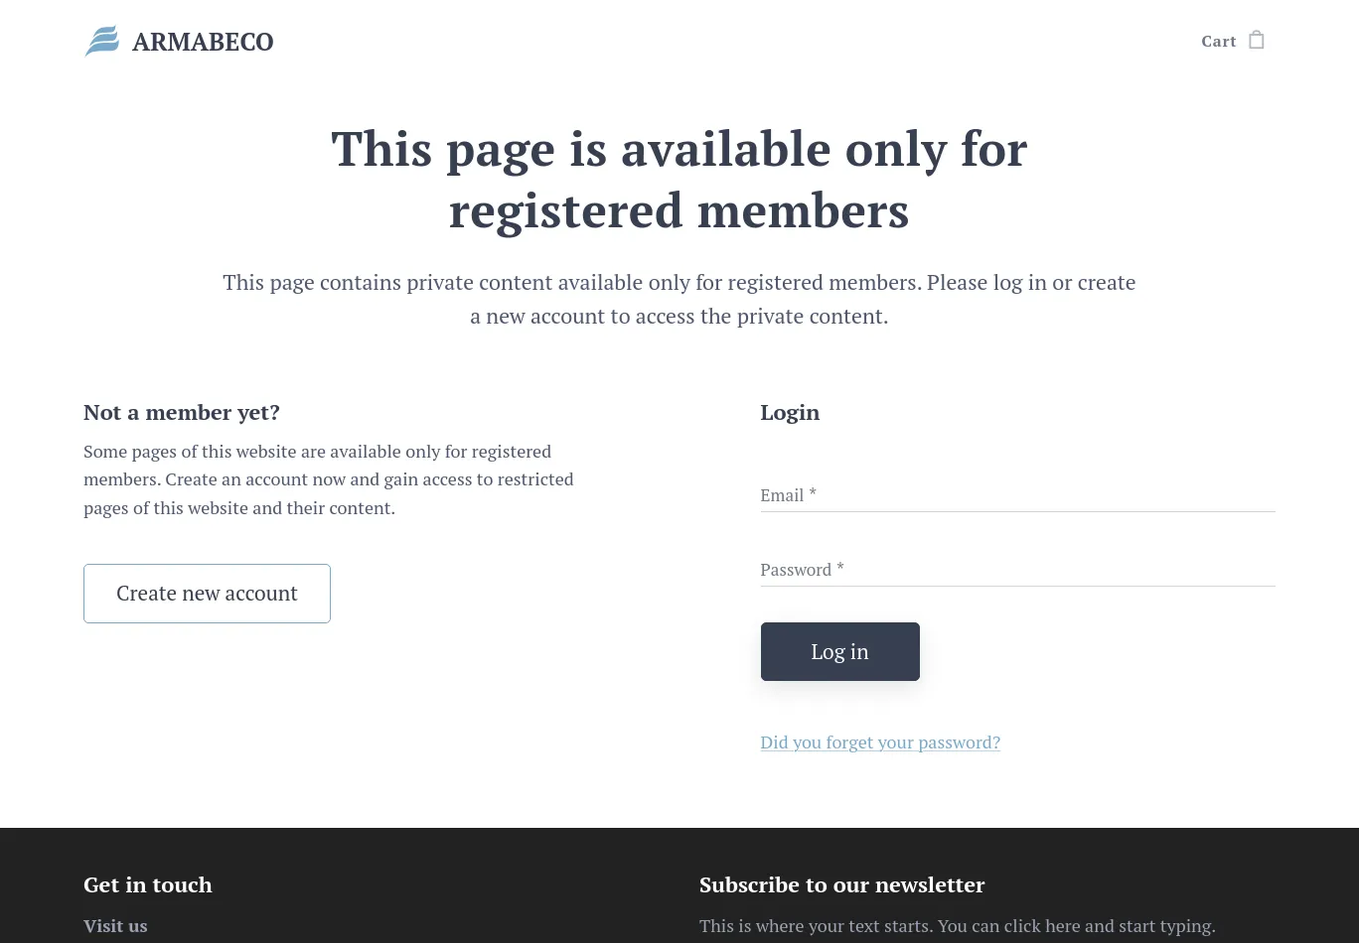Click the 'Password *' label text

point(802,570)
